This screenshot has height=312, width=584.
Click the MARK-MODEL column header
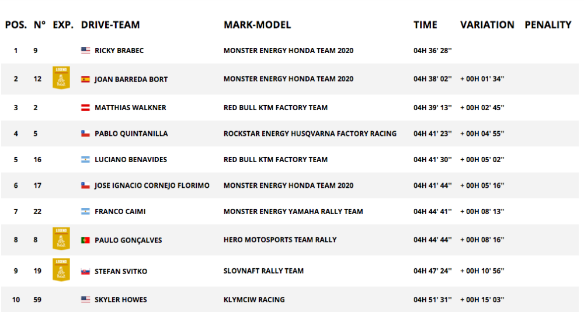(257, 25)
